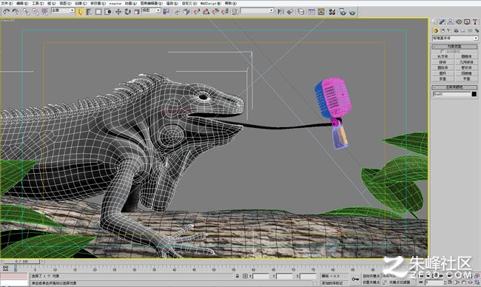
Task: Activate the Select and Move tool
Action: tap(118, 12)
